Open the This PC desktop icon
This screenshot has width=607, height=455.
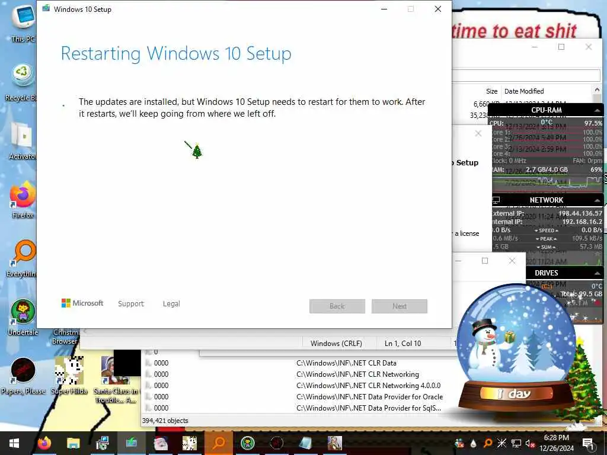[x=23, y=22]
